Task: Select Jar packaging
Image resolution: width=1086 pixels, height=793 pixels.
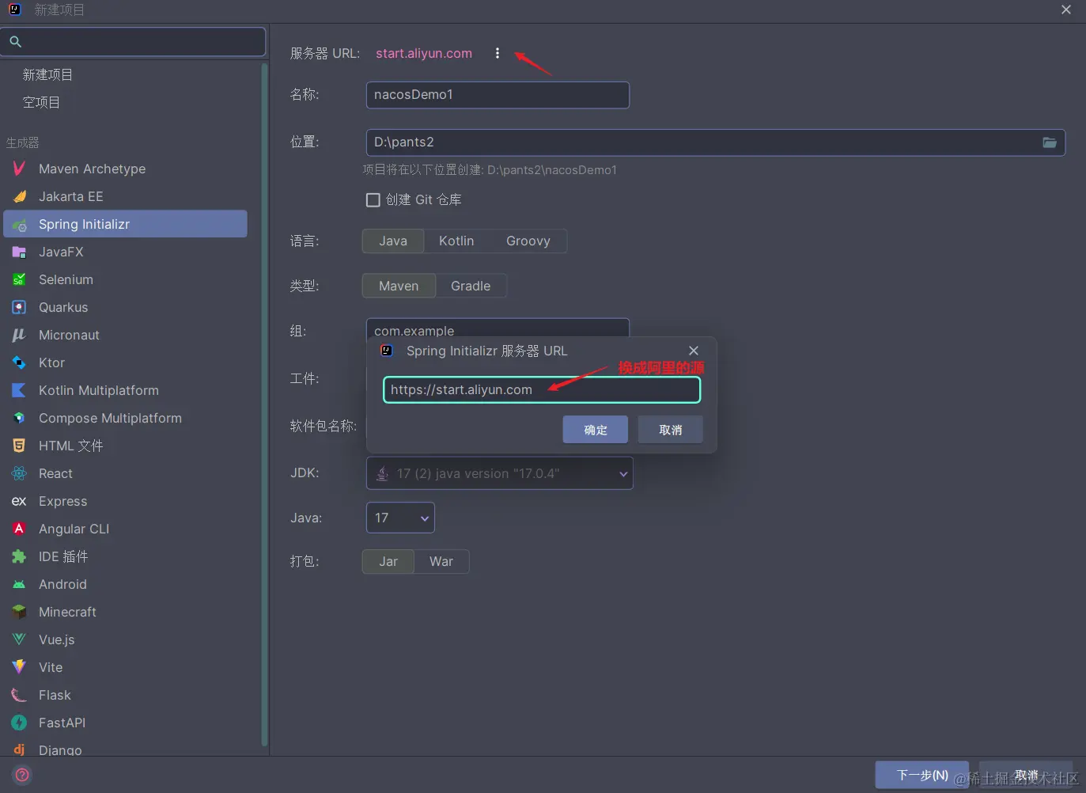Action: click(x=388, y=561)
